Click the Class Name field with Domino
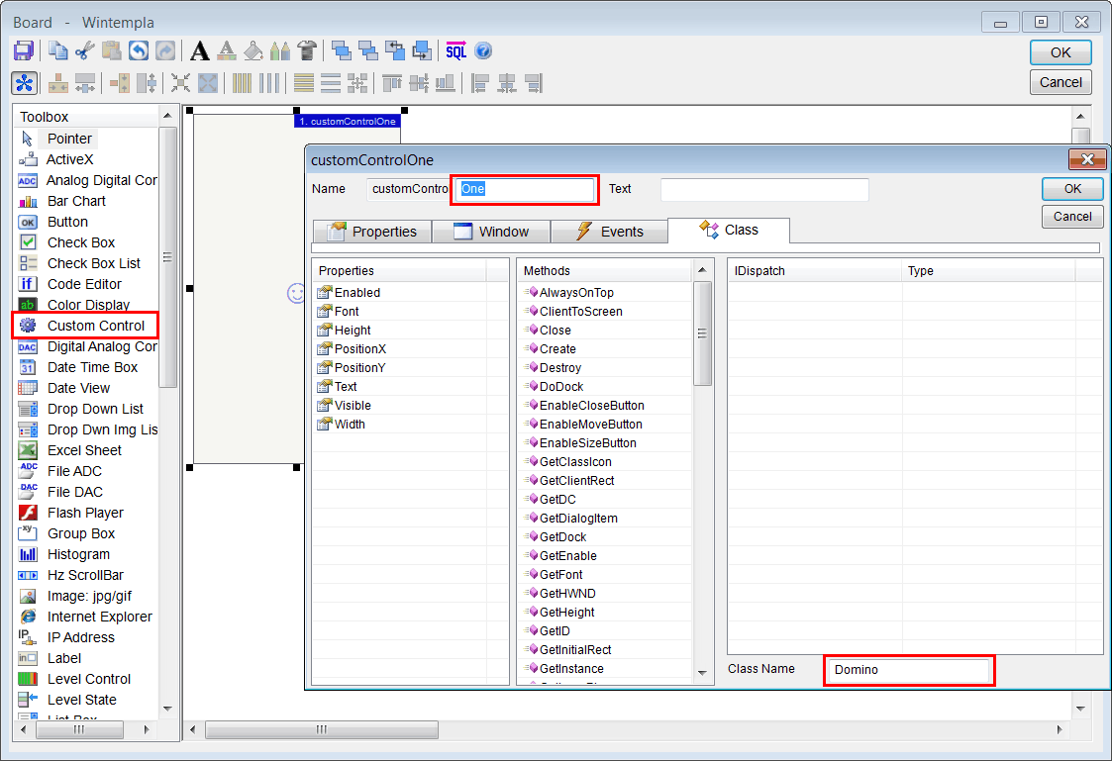 point(908,670)
